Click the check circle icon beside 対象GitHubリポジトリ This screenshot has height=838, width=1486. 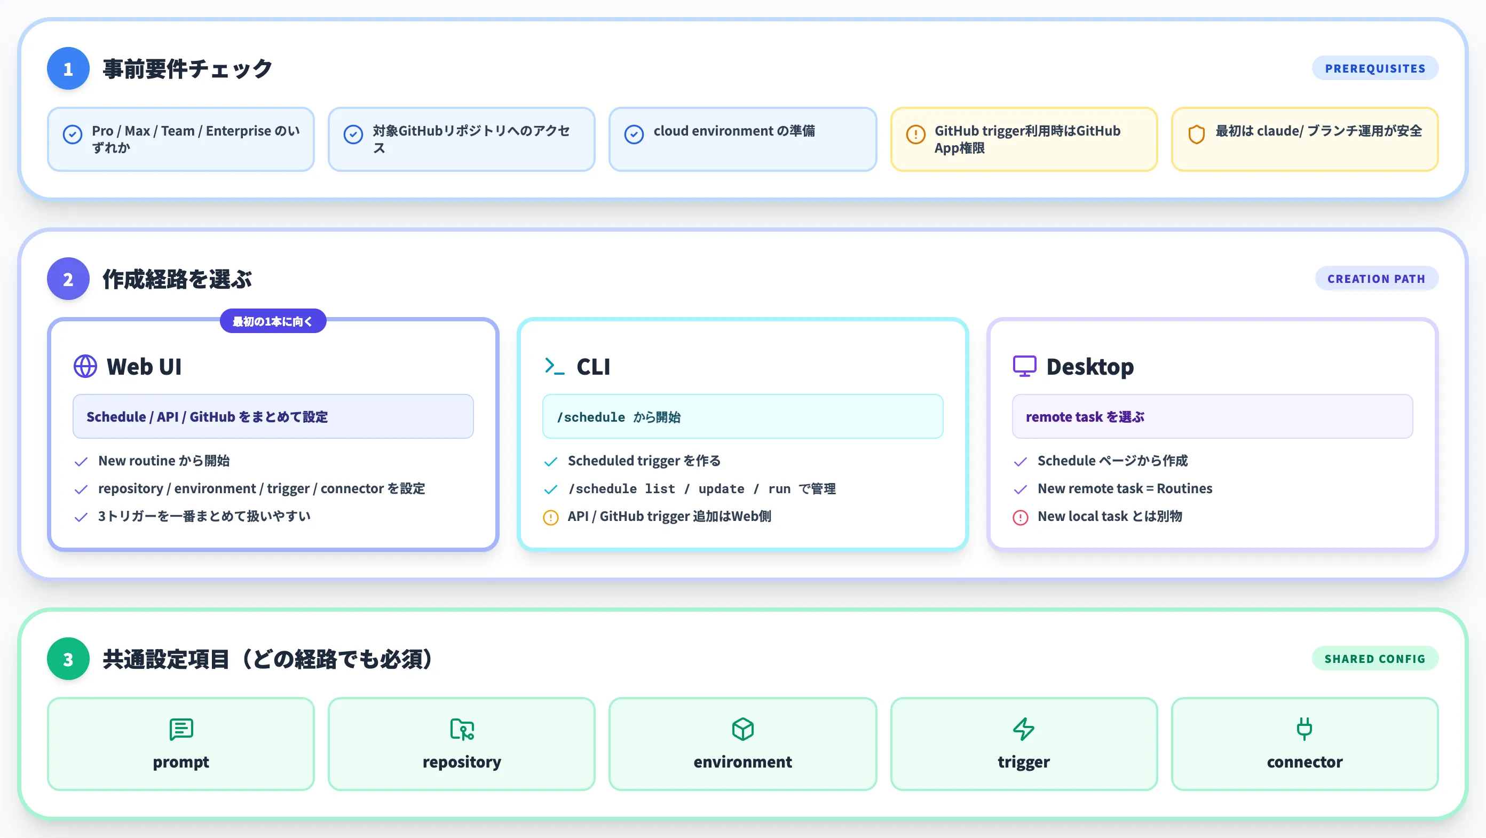click(353, 135)
